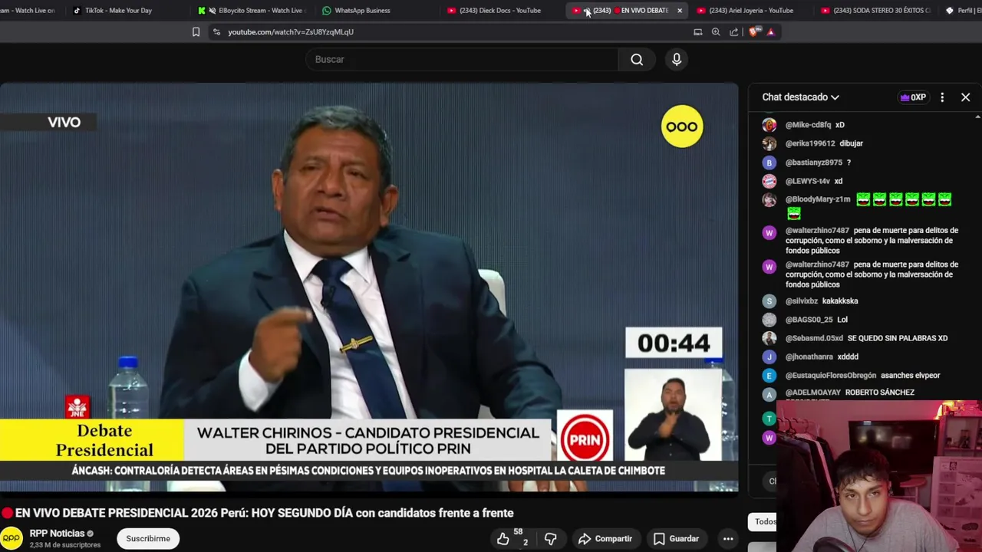Like the video with thumbs up

(503, 539)
